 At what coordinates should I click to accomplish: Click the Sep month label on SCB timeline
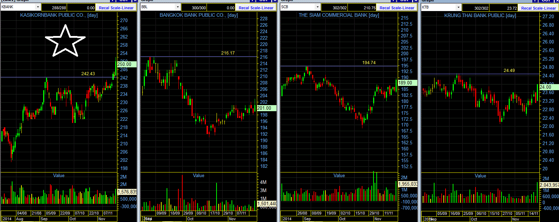(x=308, y=219)
